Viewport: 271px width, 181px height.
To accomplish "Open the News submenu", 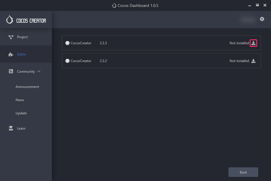I will click(20, 100).
